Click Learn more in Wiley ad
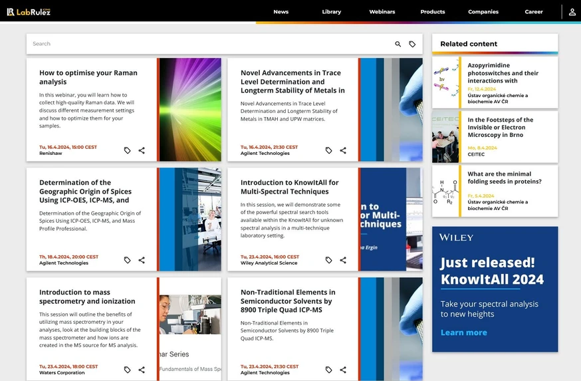The image size is (581, 381). click(463, 332)
